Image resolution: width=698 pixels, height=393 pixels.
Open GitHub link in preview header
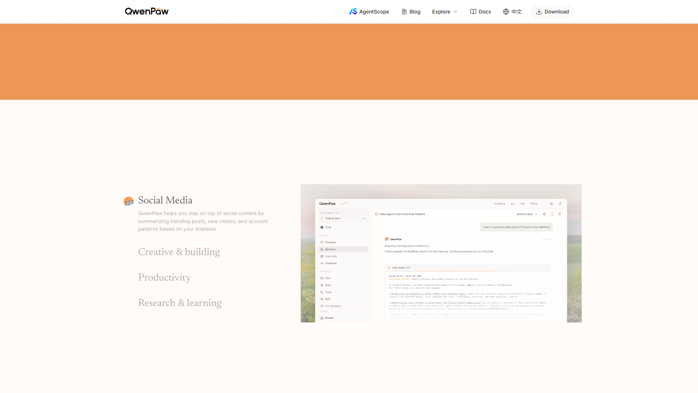[x=534, y=204]
